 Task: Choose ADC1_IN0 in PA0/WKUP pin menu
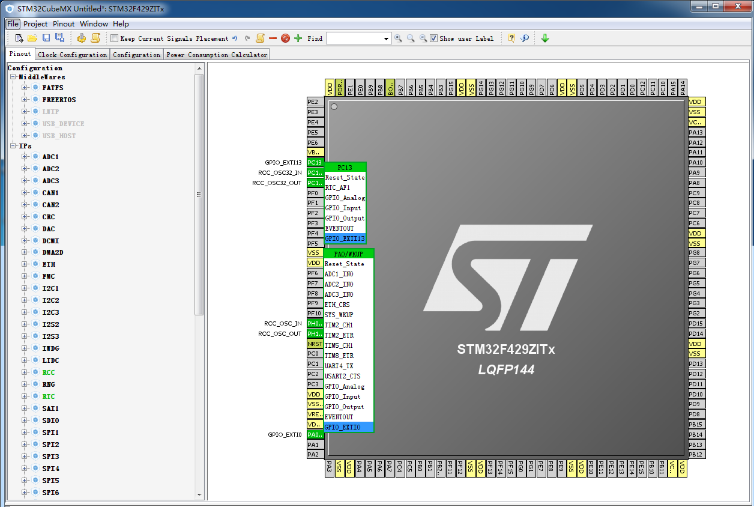point(348,274)
